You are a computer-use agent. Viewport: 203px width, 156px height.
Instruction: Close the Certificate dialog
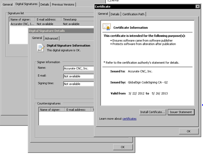(198, 6)
